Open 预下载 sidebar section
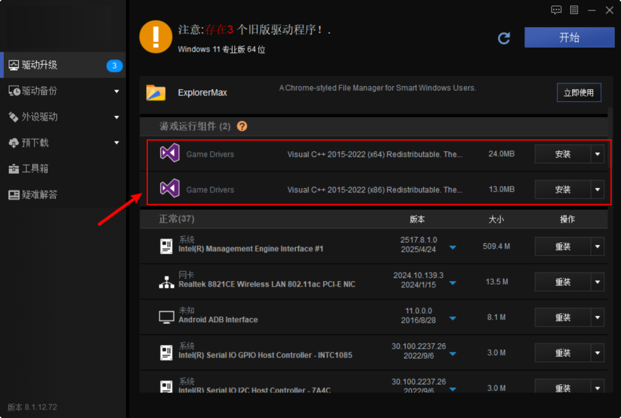The image size is (621, 418). coord(63,143)
